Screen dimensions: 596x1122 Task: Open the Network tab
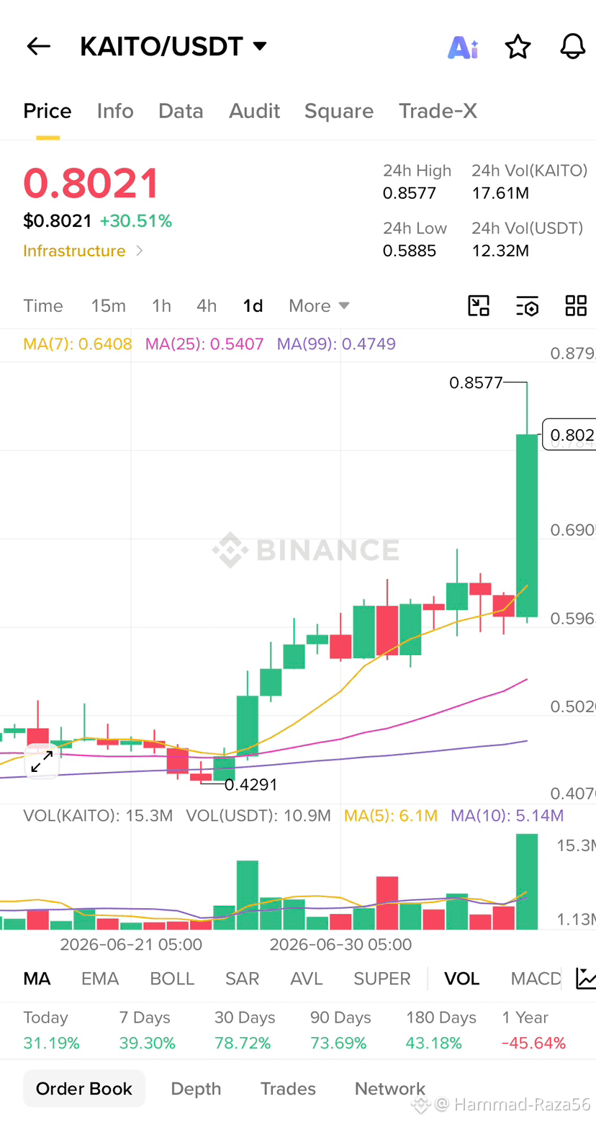point(390,1089)
